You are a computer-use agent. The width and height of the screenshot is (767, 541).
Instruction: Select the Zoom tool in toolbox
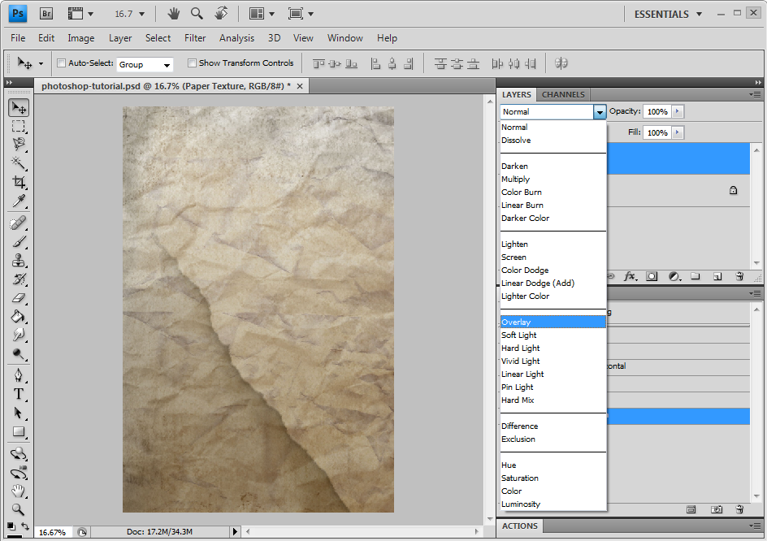coord(19,509)
